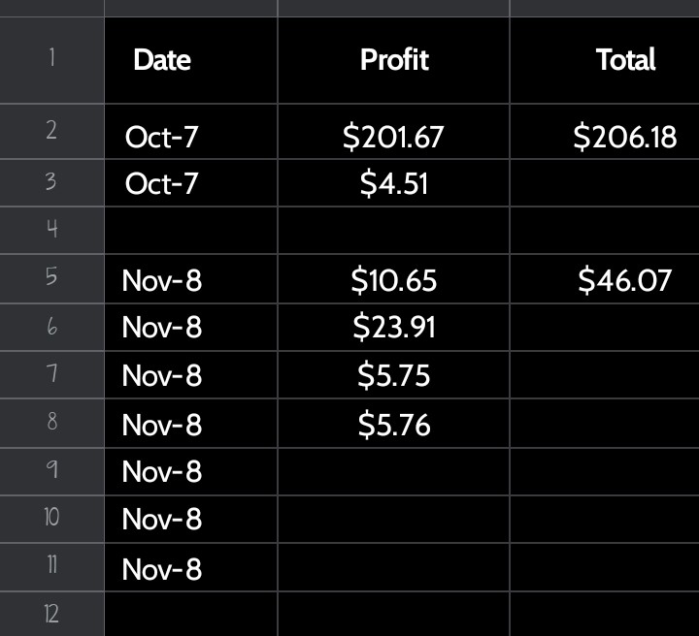
Task: Click the $206.18 total cell
Action: [x=605, y=131]
